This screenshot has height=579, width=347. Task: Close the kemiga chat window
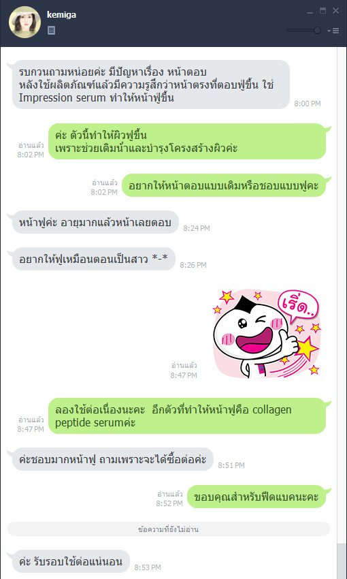(335, 11)
